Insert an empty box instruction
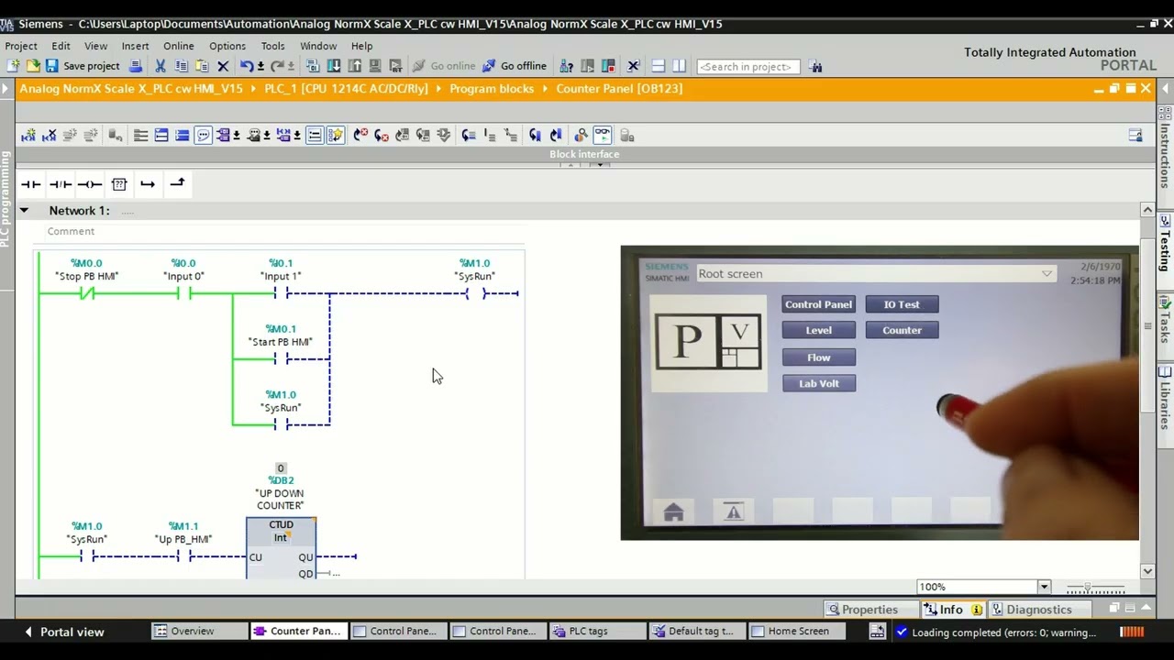 pos(119,184)
